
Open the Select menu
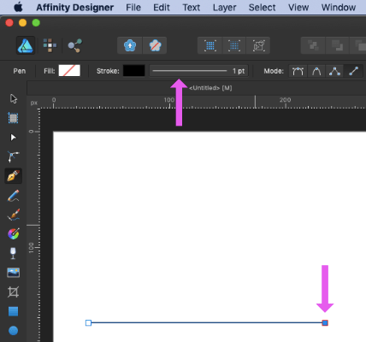(x=262, y=8)
